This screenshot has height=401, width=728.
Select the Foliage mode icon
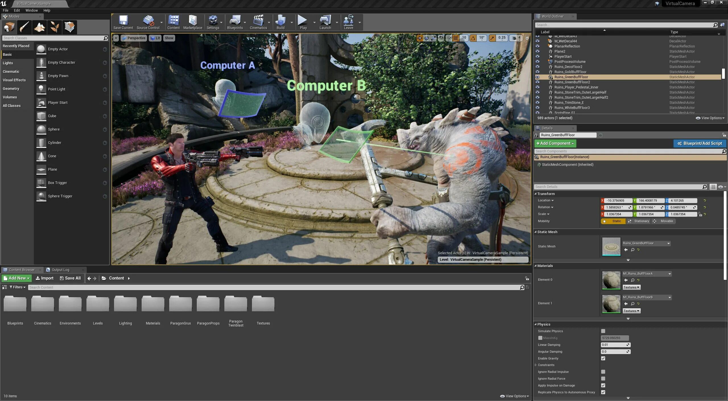[x=55, y=27]
